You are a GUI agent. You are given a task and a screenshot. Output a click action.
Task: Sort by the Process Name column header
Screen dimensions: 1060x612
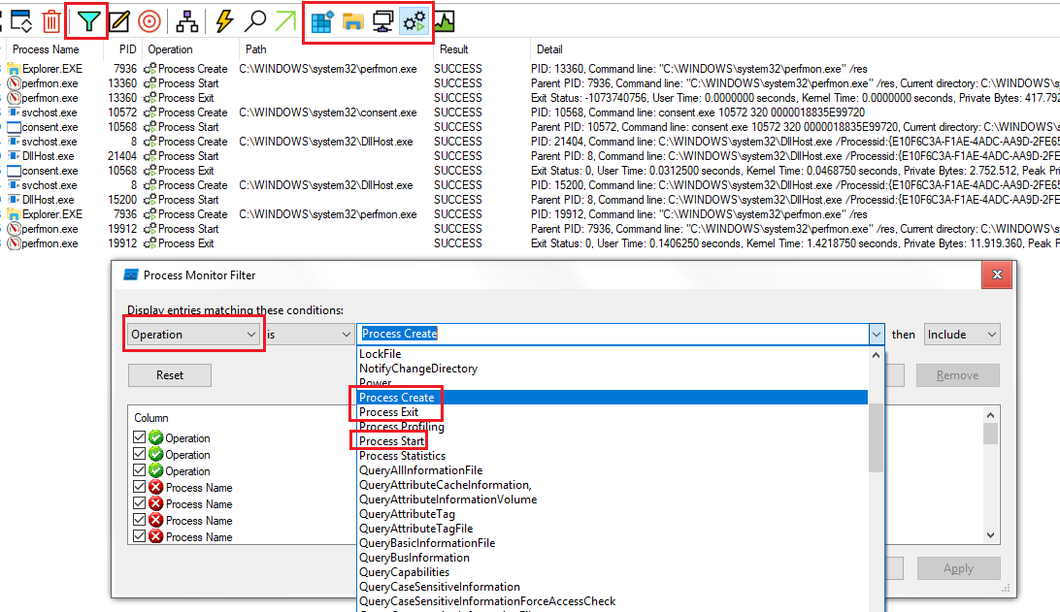pyautogui.click(x=46, y=49)
